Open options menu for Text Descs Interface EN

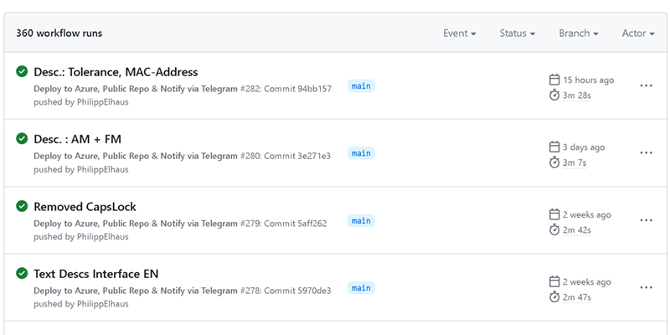pyautogui.click(x=646, y=287)
